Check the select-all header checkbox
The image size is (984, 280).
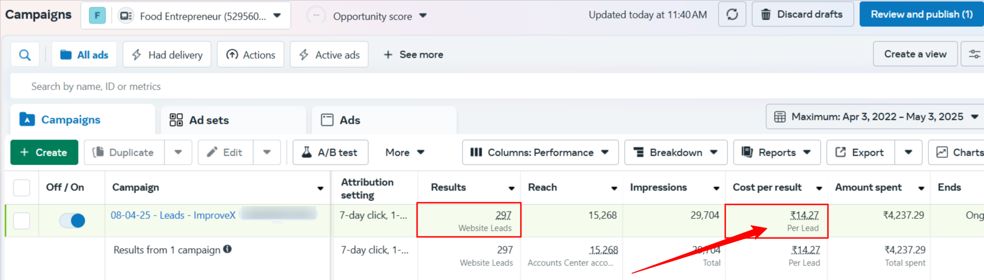pos(22,188)
